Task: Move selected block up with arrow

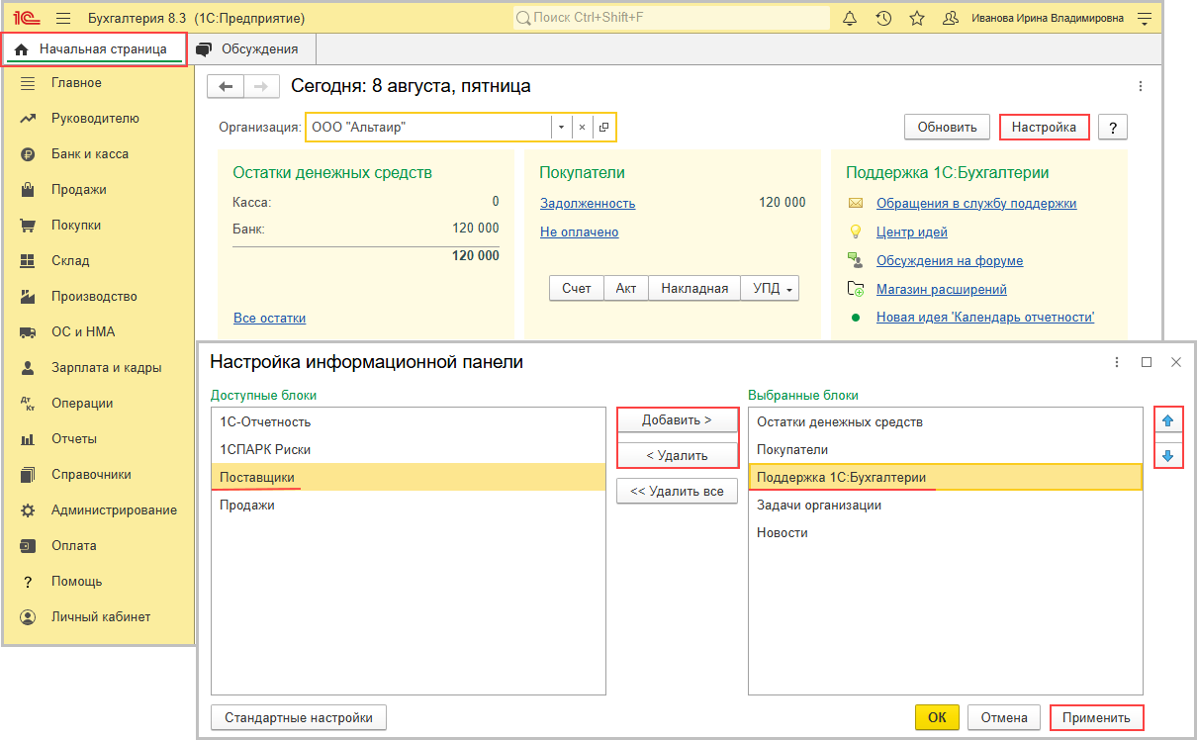Action: click(x=1167, y=421)
